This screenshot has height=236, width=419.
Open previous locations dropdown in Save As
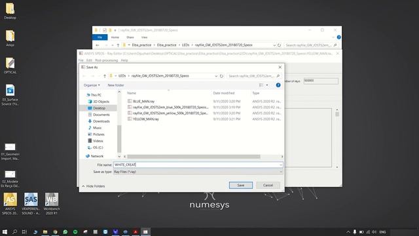pos(216,76)
